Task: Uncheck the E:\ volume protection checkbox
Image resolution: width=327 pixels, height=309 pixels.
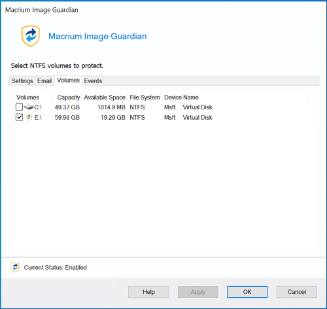Action: (19, 117)
